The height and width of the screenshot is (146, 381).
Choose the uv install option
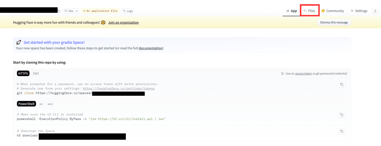tap(41, 104)
